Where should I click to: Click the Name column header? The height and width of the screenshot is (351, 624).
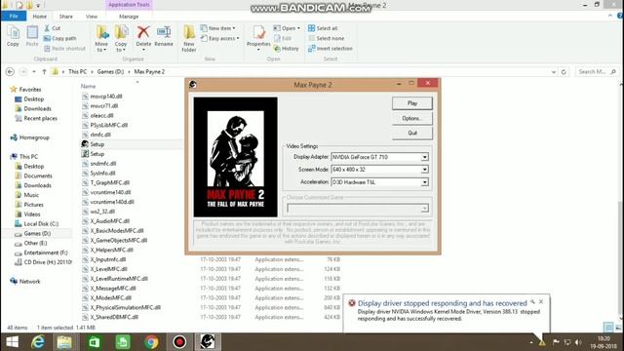(88, 86)
